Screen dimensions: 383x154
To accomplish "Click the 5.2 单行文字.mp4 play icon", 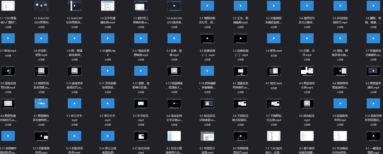I will (x=108, y=103).
